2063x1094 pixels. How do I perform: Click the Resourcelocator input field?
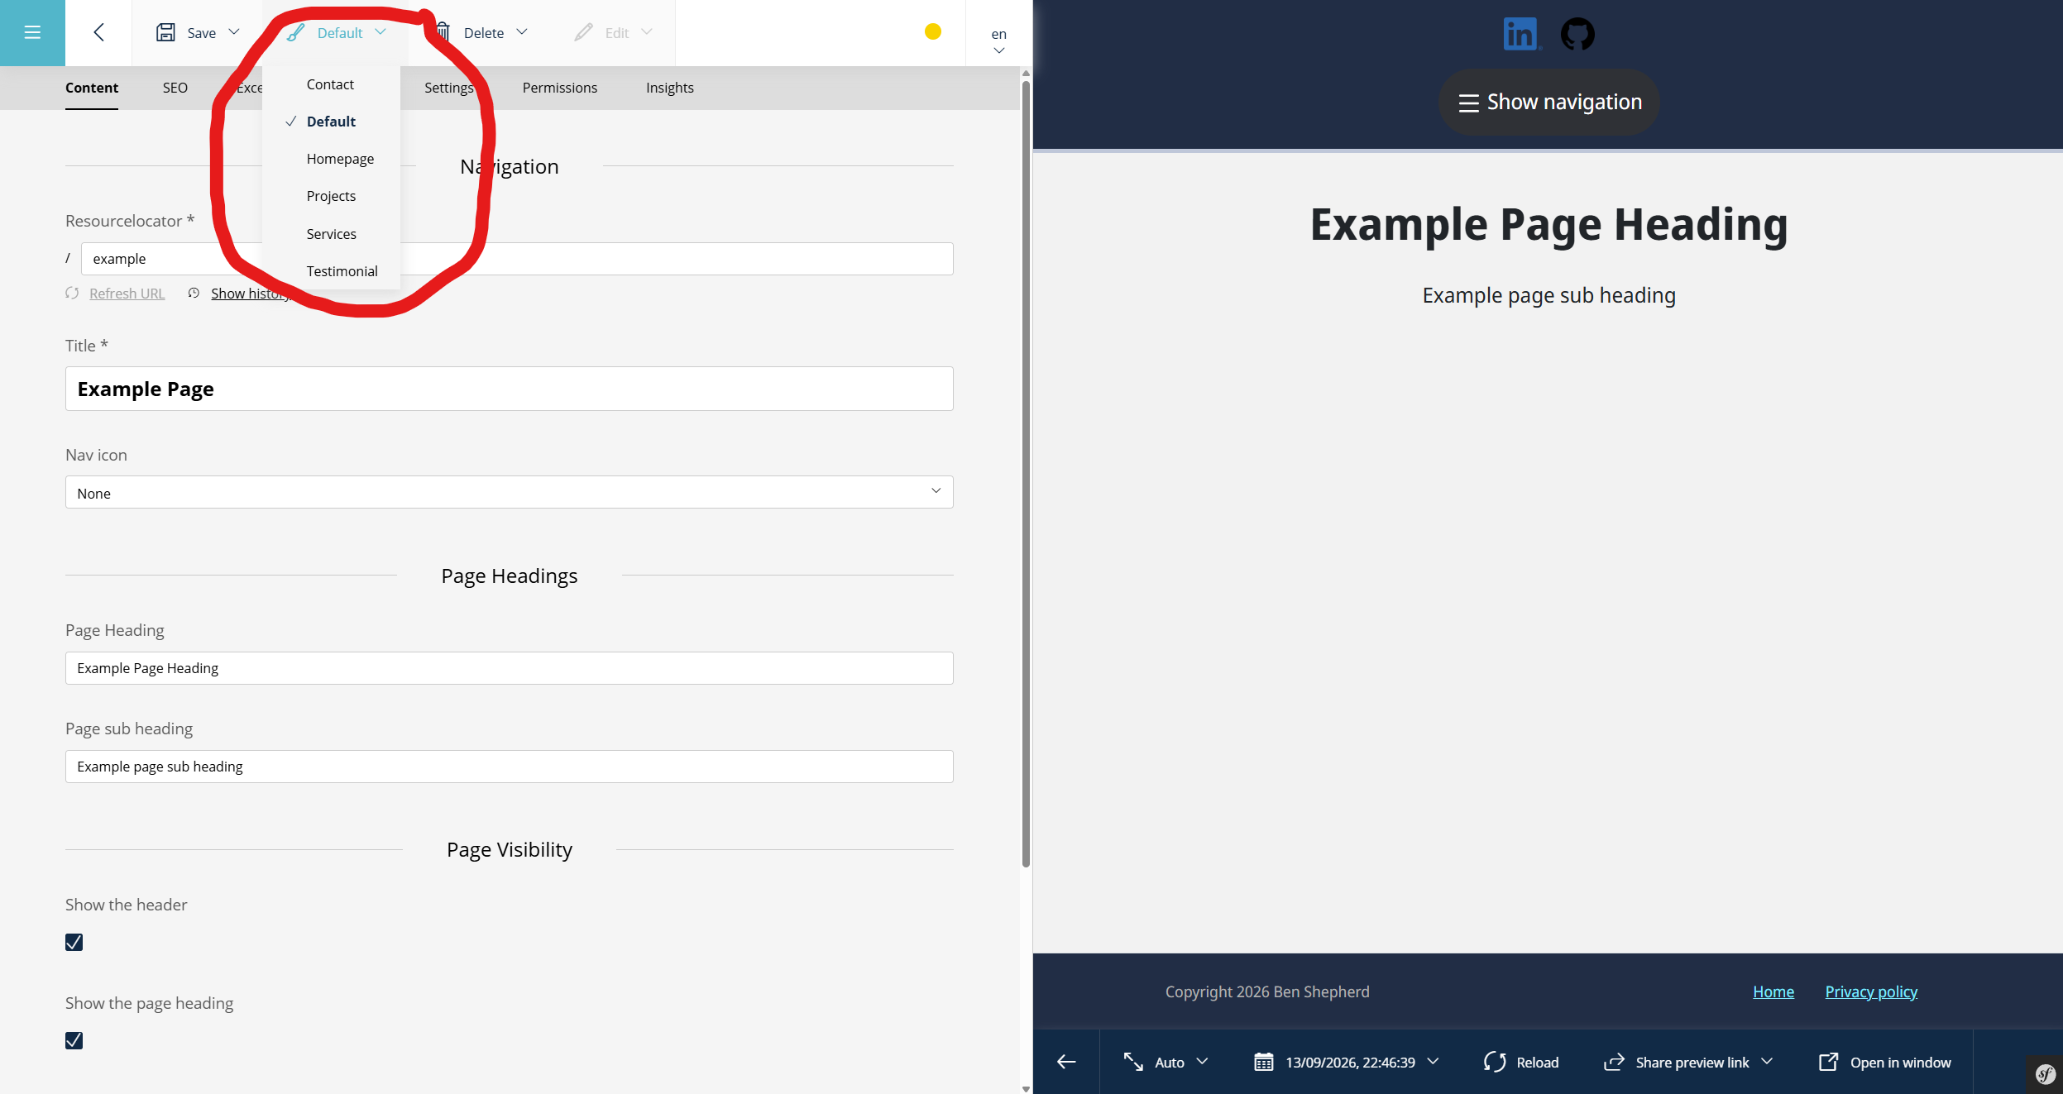tap(517, 259)
